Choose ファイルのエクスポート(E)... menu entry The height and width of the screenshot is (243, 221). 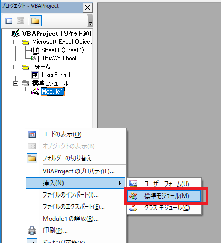pos(76,207)
